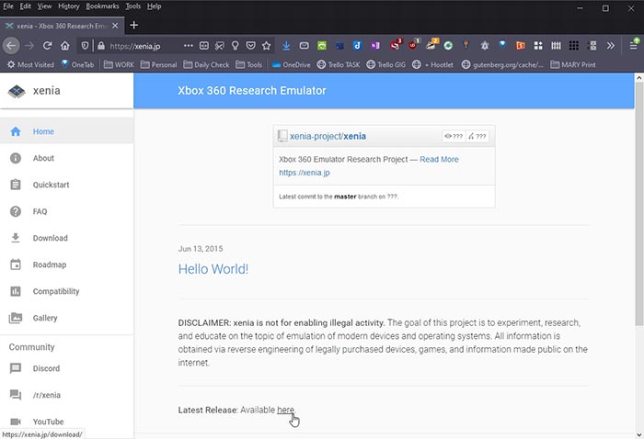Open the Hello World! post title
Viewport: 644px width, 439px height.
tap(213, 269)
